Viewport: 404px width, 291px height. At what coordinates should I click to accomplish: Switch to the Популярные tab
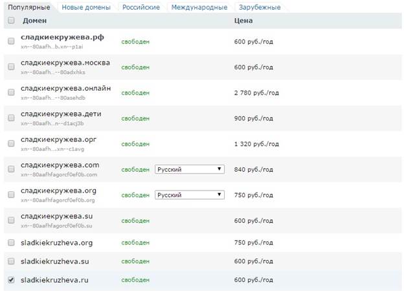pyautogui.click(x=29, y=7)
